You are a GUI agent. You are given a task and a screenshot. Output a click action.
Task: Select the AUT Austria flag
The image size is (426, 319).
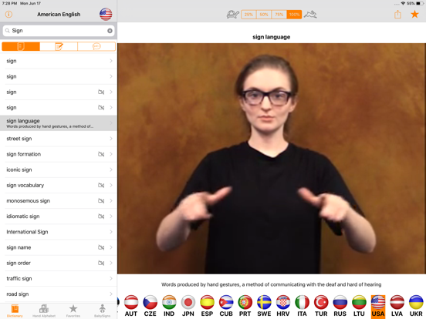[131, 306]
